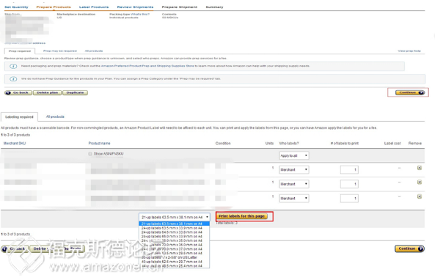Click the Remove column header
The height and width of the screenshot is (280, 440).
415,144
